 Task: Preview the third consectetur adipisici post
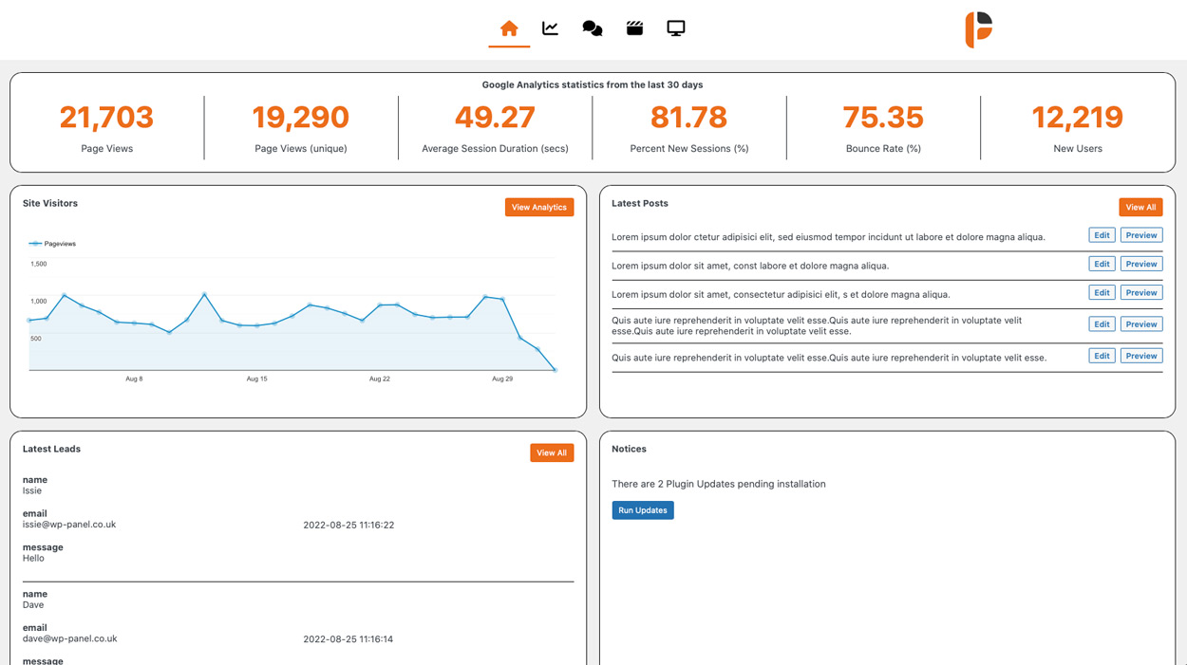(1141, 292)
